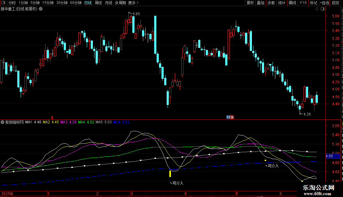The width and height of the screenshot is (343, 197).
Task: Switch to 月线 monthly tab
Action: 108,3
